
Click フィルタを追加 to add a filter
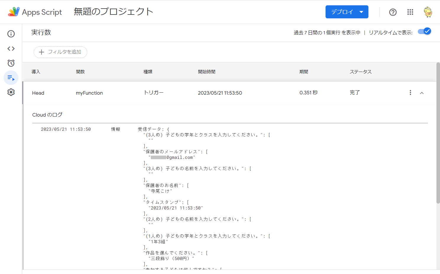pyautogui.click(x=60, y=52)
